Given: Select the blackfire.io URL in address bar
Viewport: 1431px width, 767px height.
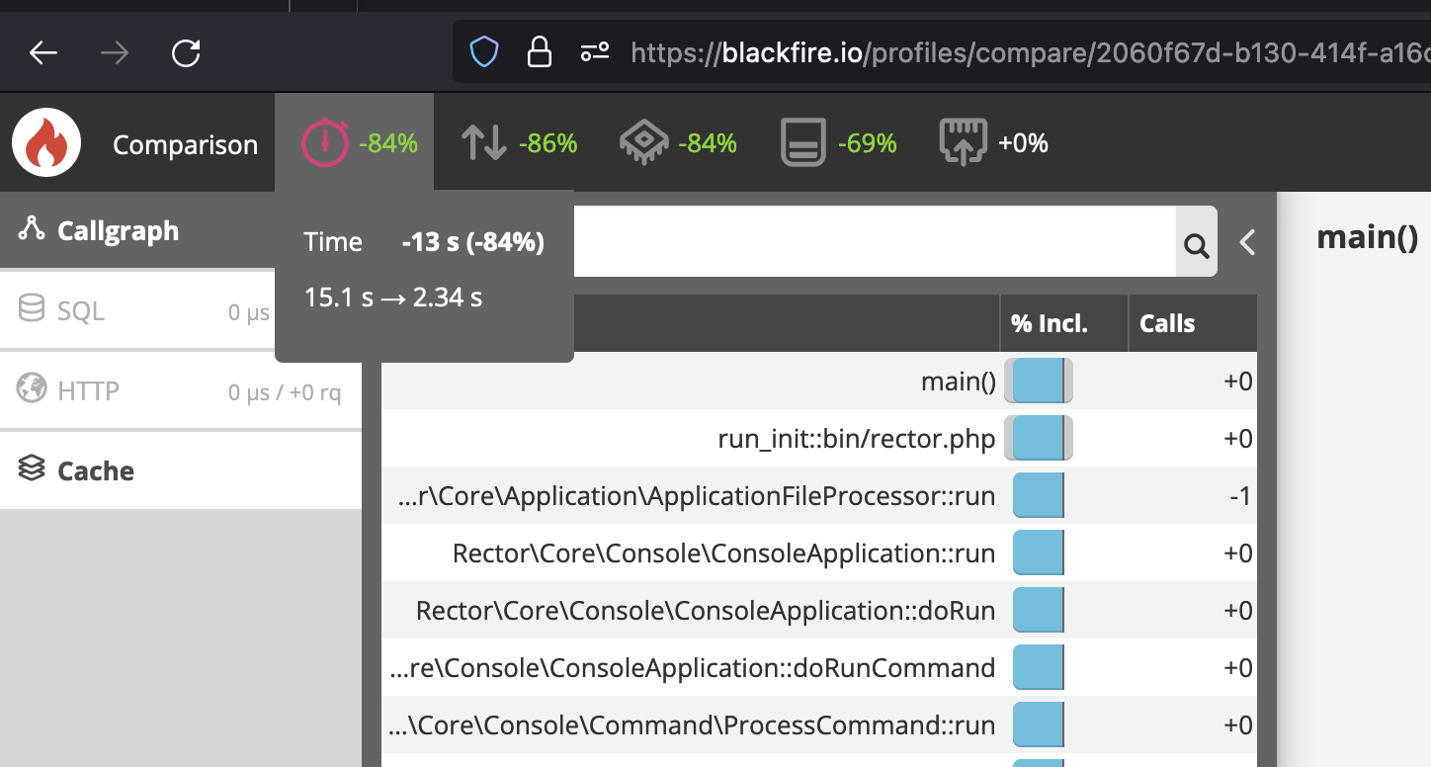Looking at the screenshot, I should [x=1030, y=52].
